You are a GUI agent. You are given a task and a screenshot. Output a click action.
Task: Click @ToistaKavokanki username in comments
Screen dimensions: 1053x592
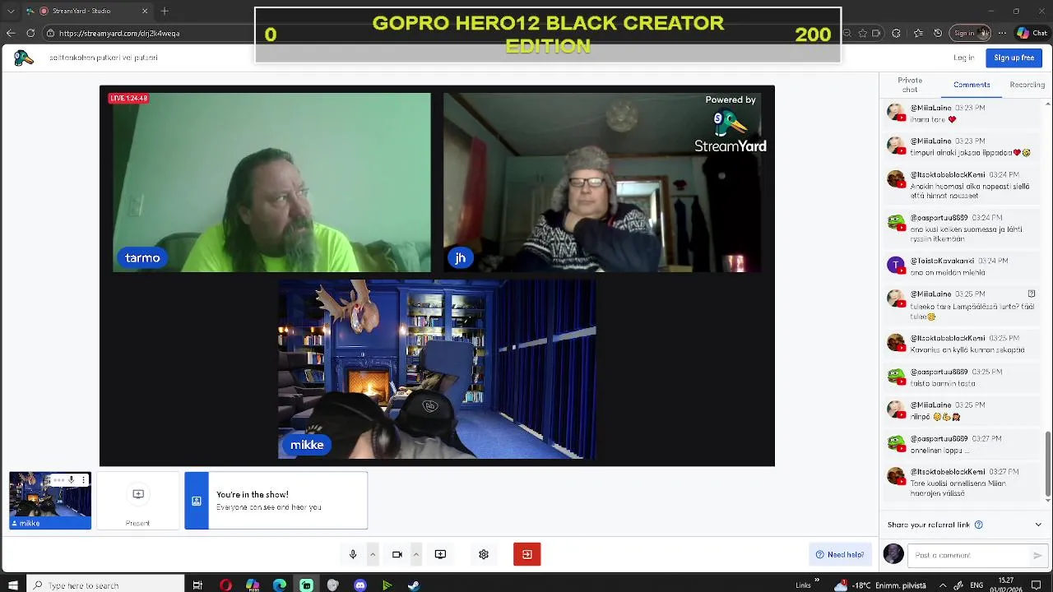point(942,261)
